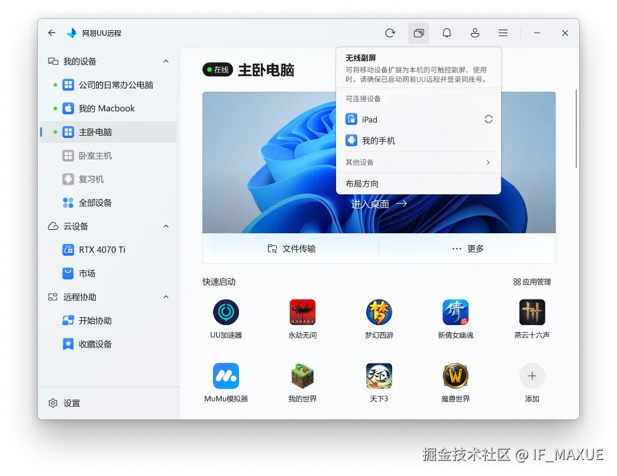Screen dimensions: 617x476
Task: Click the 网易UU远程 app logo
Action: coord(72,33)
